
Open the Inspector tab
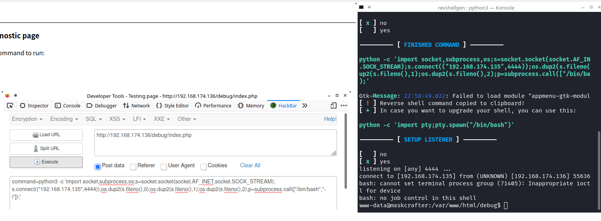click(34, 106)
